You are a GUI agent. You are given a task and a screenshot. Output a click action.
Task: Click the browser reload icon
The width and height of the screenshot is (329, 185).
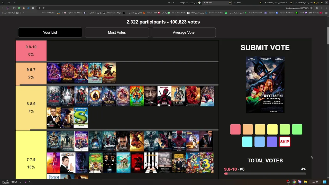tap(317, 8)
